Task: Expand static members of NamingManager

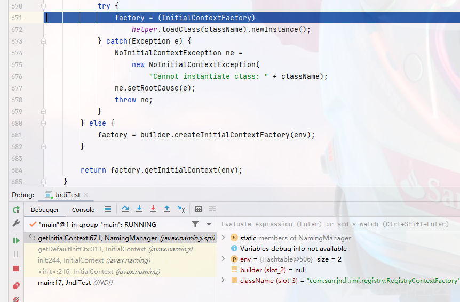Action: coord(223,238)
